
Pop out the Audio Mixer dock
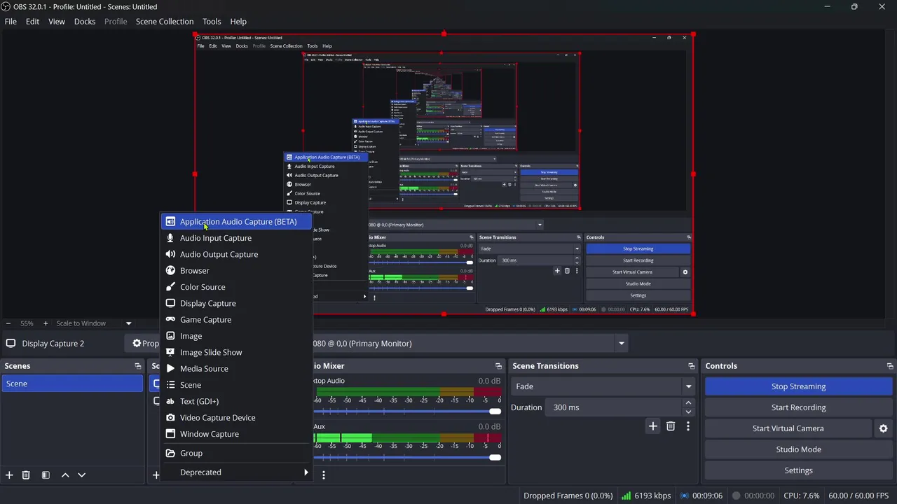pos(498,366)
